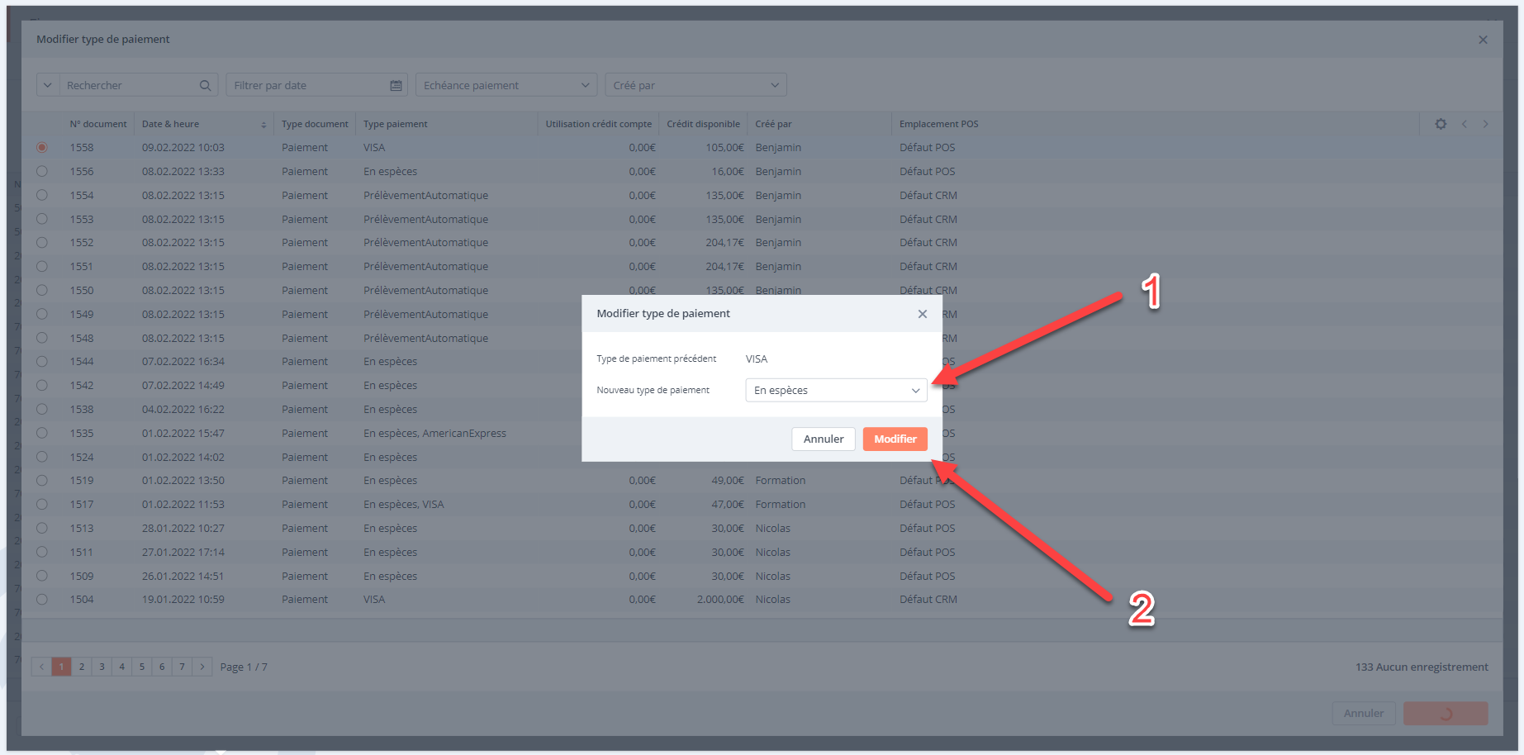This screenshot has width=1524, height=755.
Task: Click the Créé par column header
Action: (x=773, y=124)
